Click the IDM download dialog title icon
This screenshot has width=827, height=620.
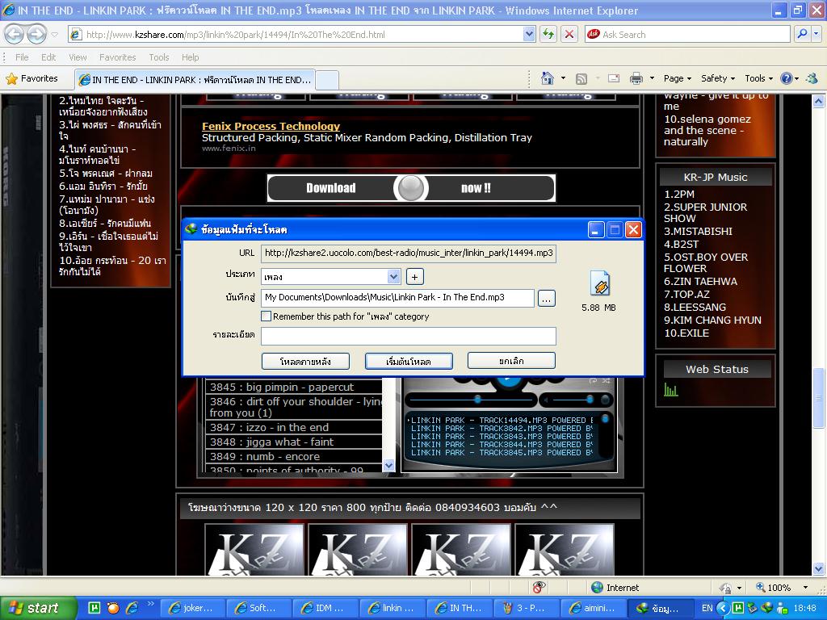point(191,229)
